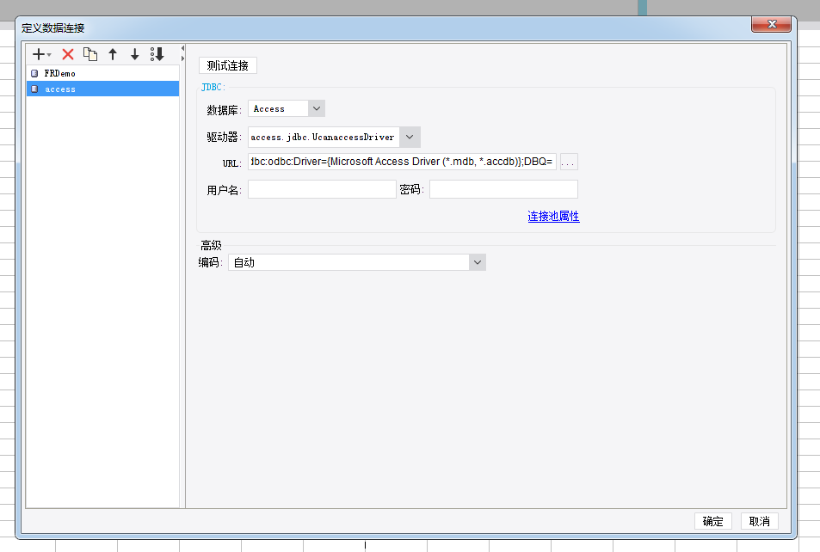The height and width of the screenshot is (552, 820).
Task: Click the sort connections icon
Action: [157, 54]
